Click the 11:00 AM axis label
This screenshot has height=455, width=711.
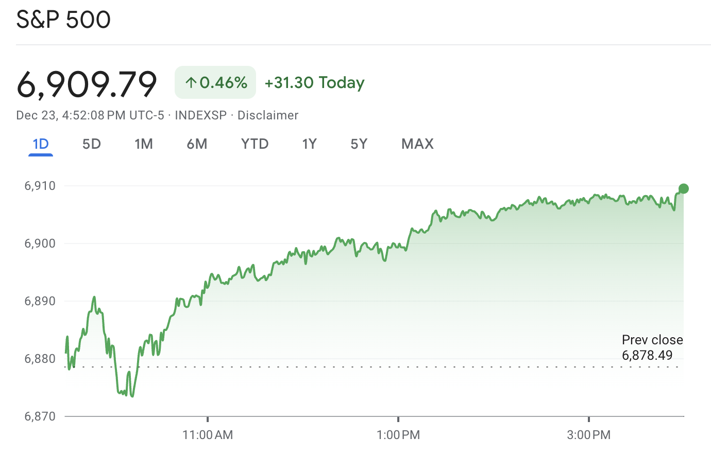click(x=208, y=435)
